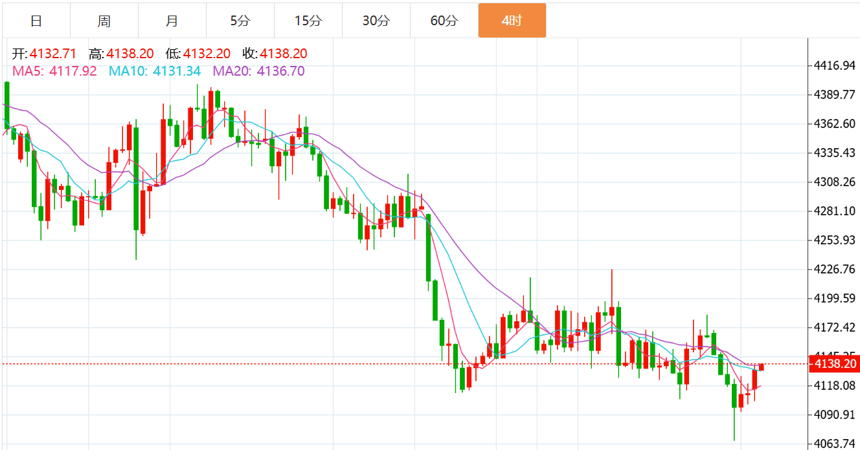Select the 60分 timeframe tab
Image resolution: width=860 pixels, height=450 pixels.
pyautogui.click(x=444, y=21)
